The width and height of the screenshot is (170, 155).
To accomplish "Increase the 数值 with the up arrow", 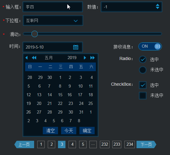I will pyautogui.click(x=158, y=5).
